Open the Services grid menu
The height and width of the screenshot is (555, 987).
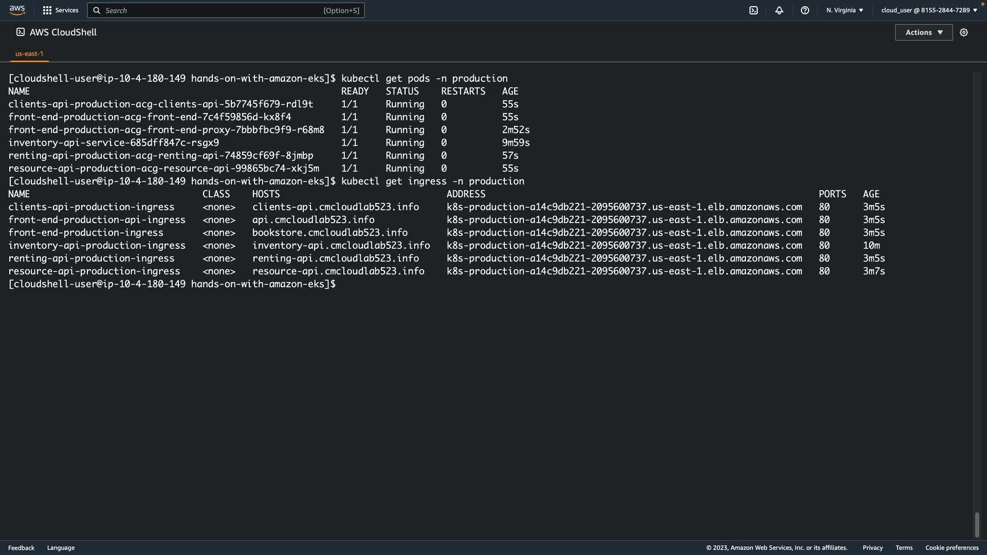click(x=47, y=10)
